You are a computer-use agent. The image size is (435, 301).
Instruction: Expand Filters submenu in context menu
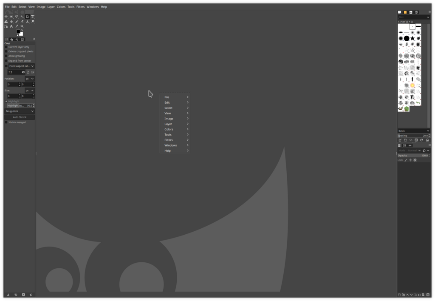click(175, 140)
